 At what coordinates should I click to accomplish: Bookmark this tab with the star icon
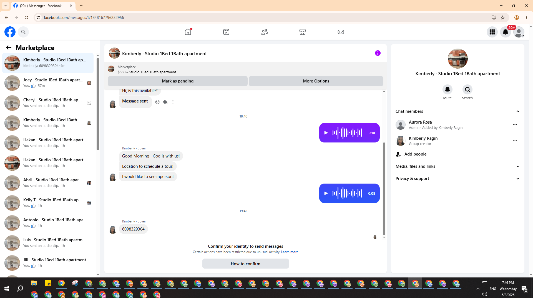click(503, 17)
